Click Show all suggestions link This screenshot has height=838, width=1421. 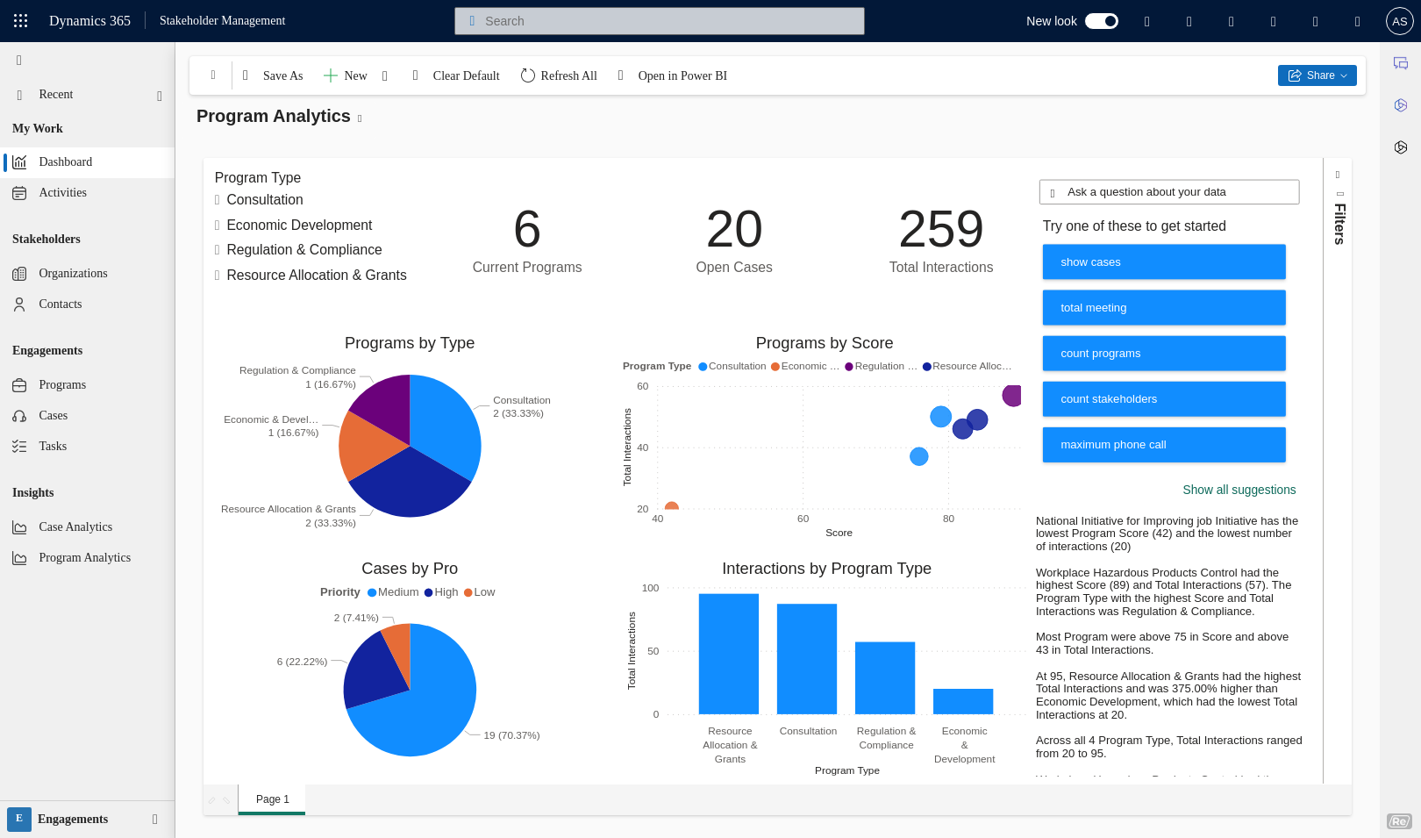coord(1239,490)
